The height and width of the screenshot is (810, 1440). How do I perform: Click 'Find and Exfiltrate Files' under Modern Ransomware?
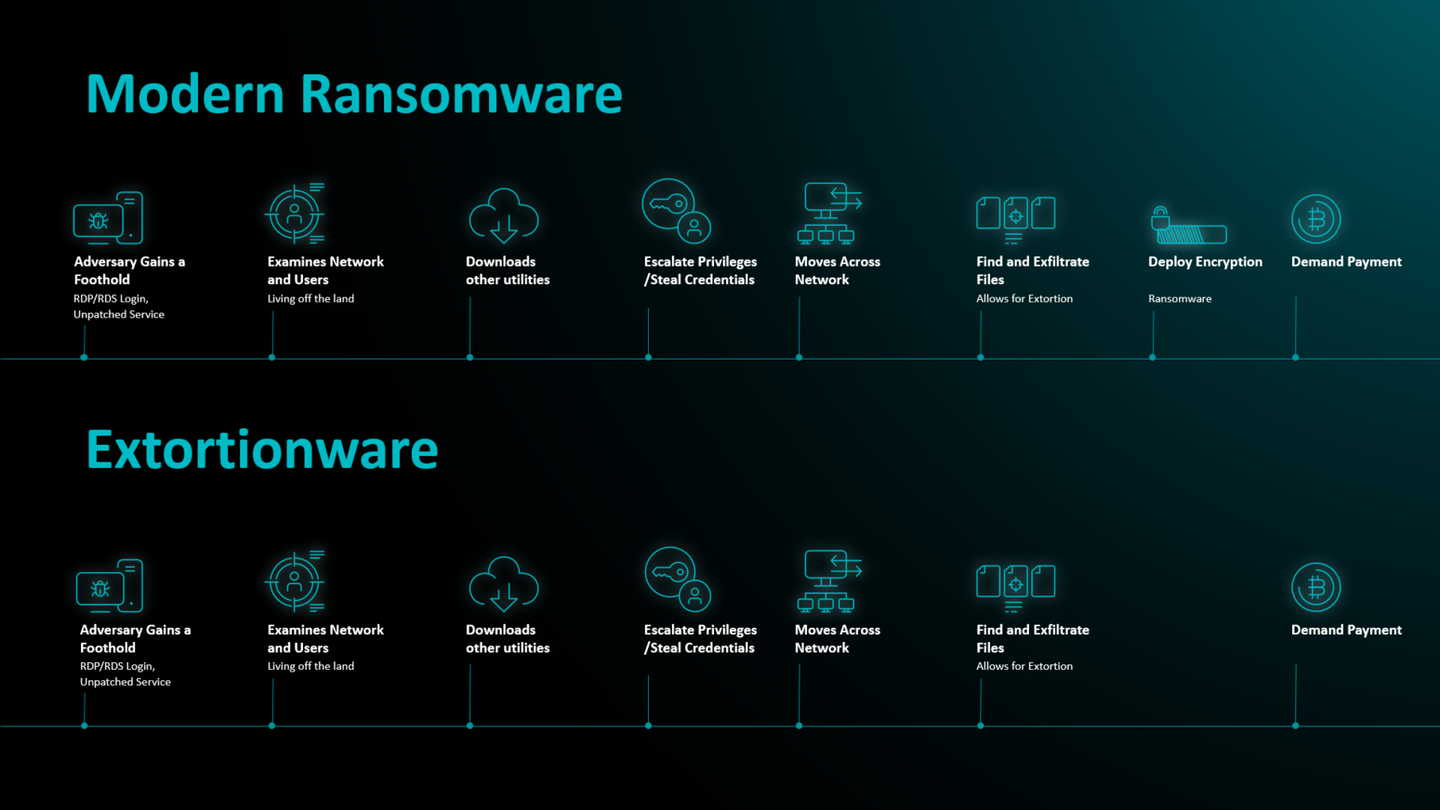click(x=1033, y=270)
